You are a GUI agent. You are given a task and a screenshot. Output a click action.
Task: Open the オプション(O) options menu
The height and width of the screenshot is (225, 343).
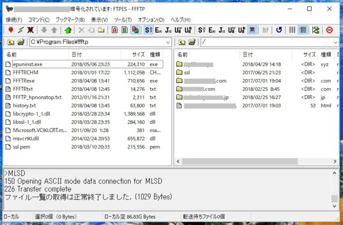coord(151,20)
